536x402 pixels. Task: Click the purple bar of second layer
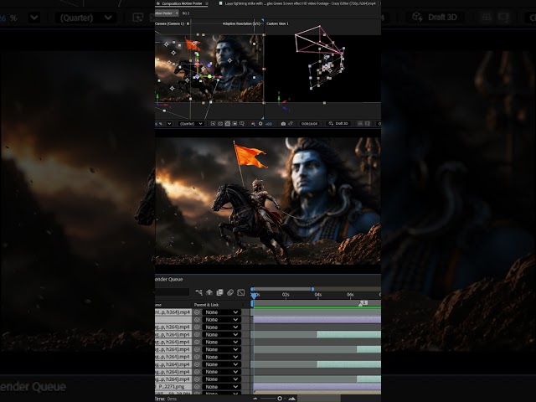click(317, 320)
